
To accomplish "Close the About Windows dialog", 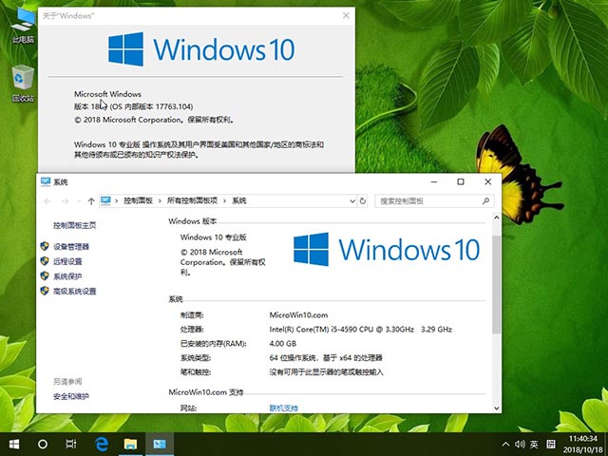I will click(346, 15).
